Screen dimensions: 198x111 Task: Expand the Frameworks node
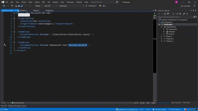(164, 29)
